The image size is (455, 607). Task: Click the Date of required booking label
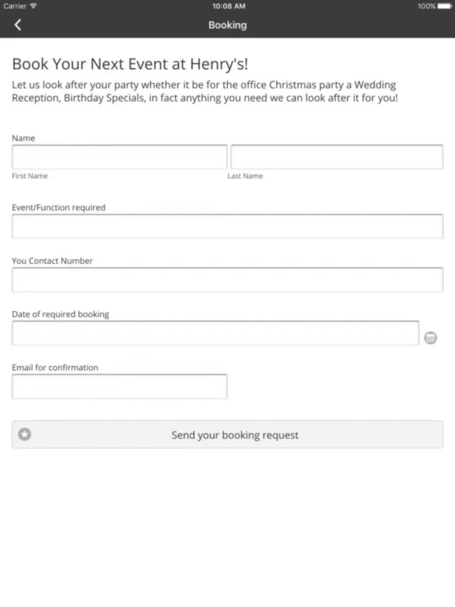pyautogui.click(x=60, y=314)
